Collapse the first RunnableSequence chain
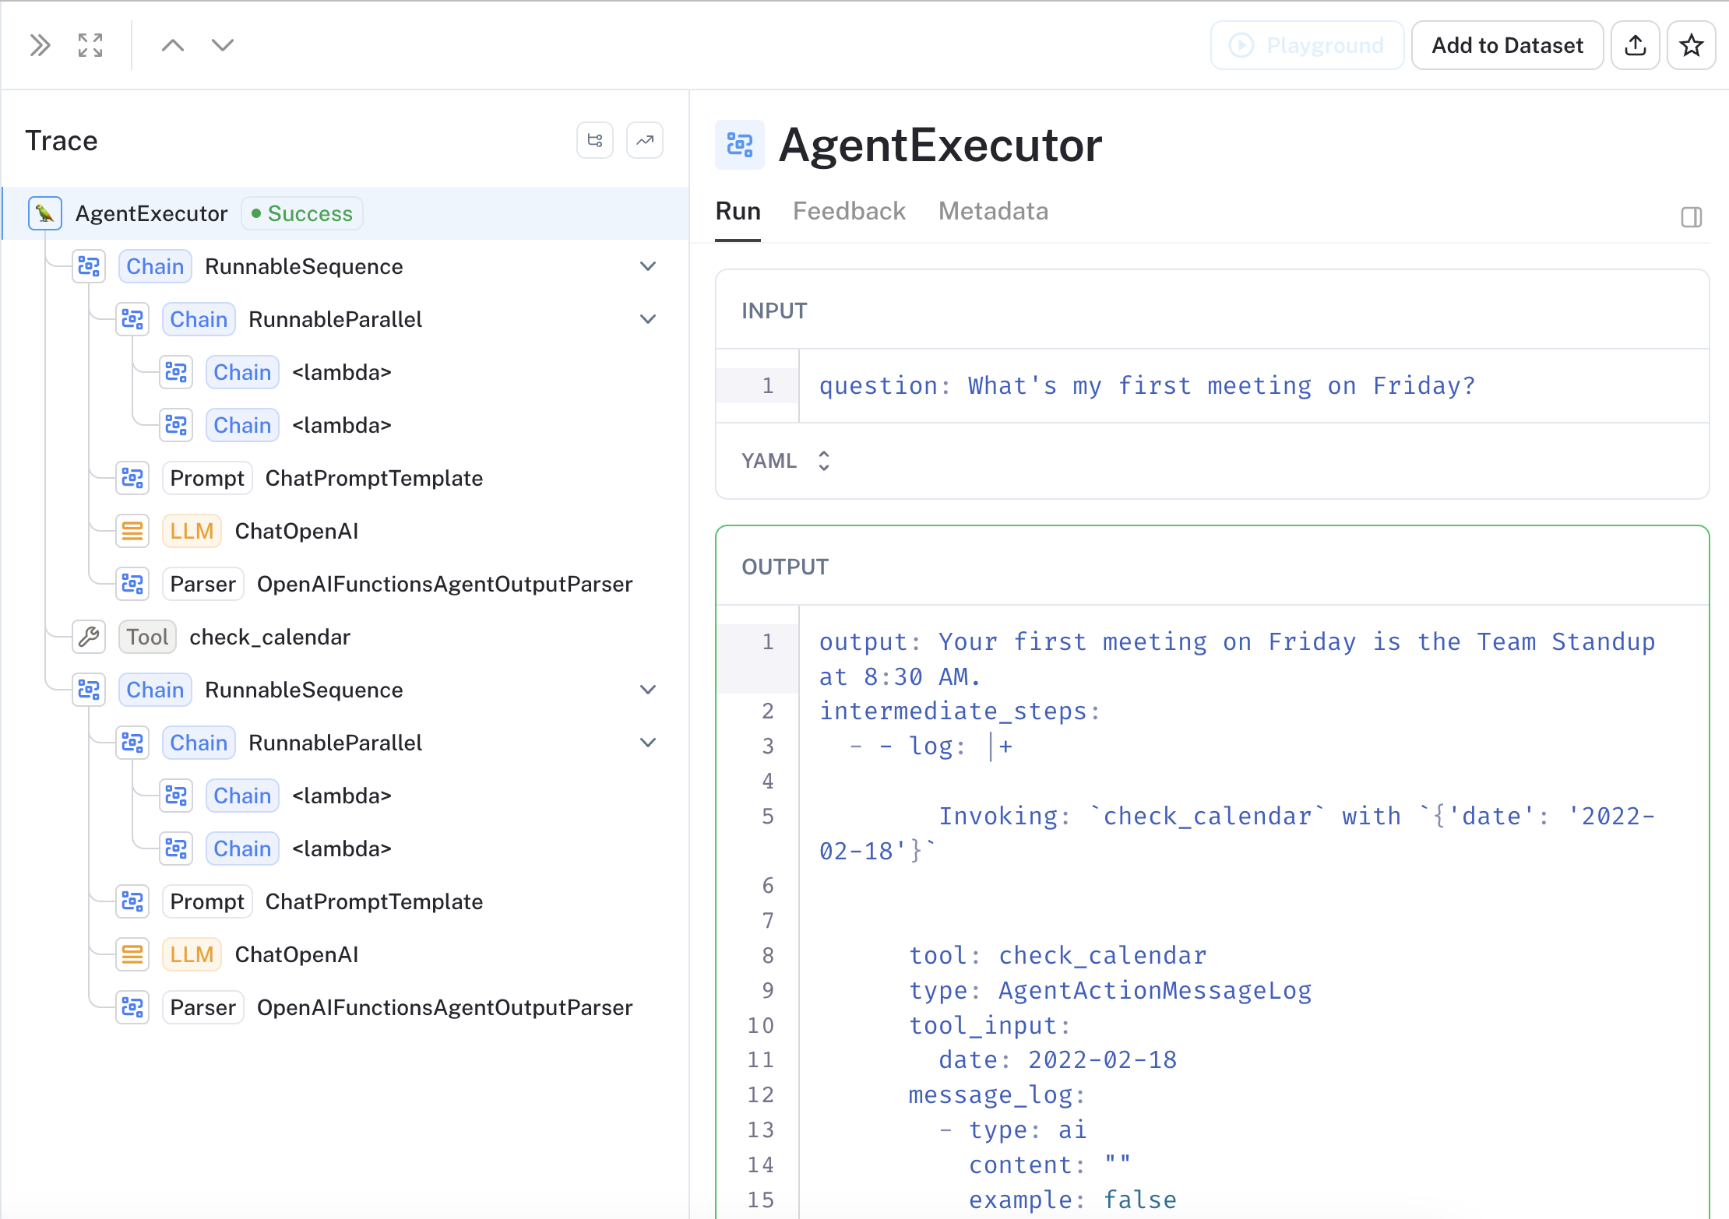This screenshot has width=1729, height=1219. click(x=648, y=266)
